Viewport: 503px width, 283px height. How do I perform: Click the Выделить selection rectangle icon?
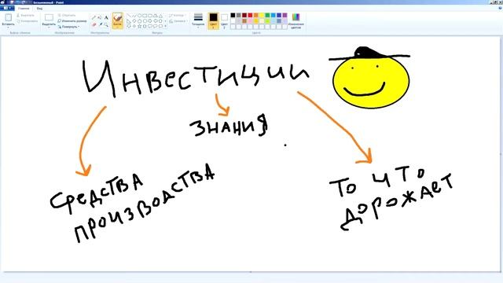point(49,17)
